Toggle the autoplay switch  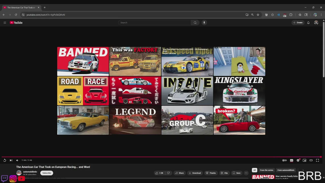click(285, 160)
